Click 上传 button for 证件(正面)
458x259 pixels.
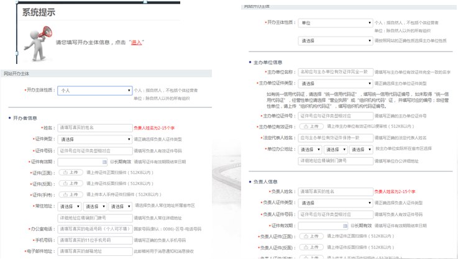click(x=71, y=173)
